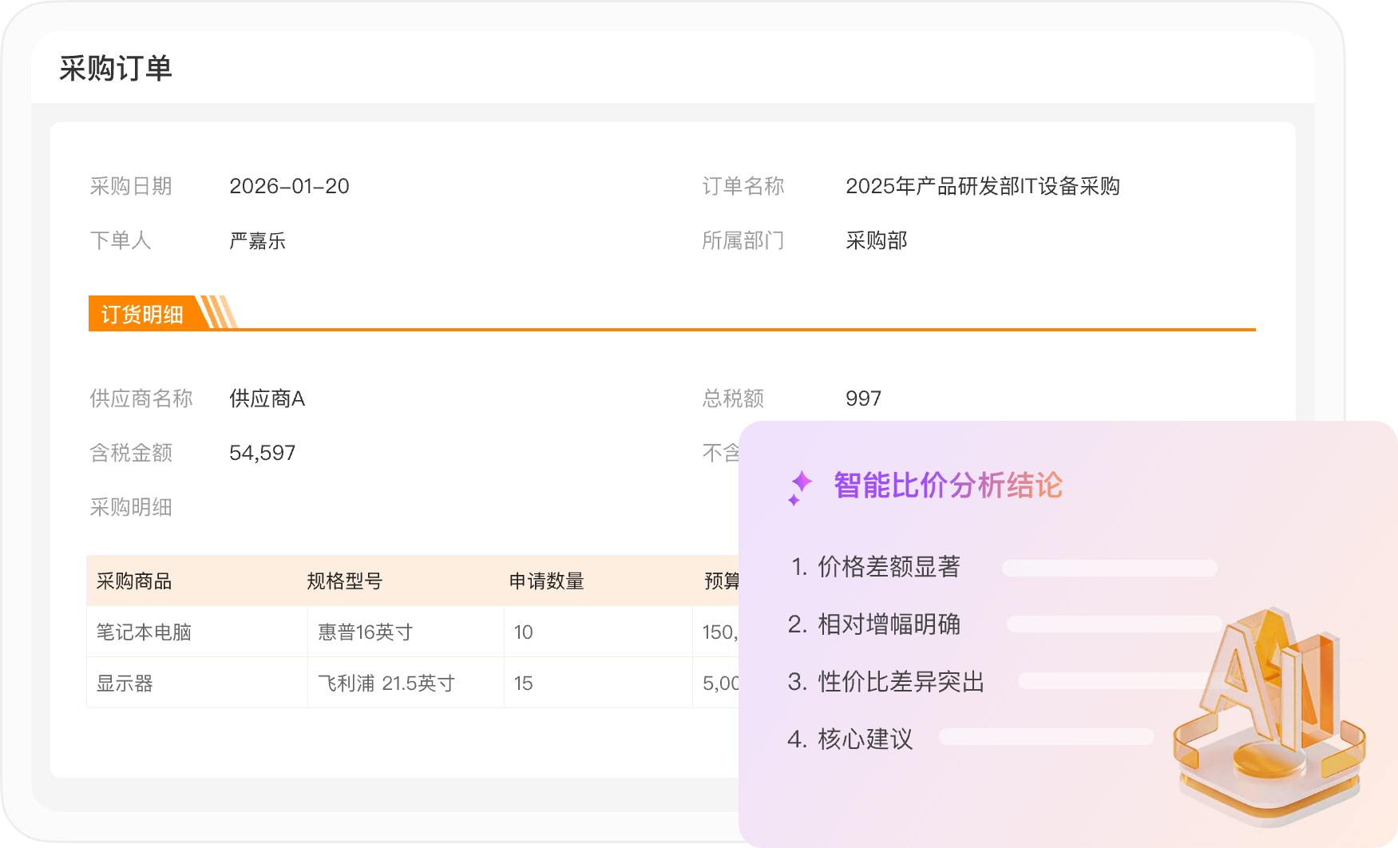The height and width of the screenshot is (848, 1398).
Task: Click the 供应商名称 value 供应商A
Action: pyautogui.click(x=267, y=398)
